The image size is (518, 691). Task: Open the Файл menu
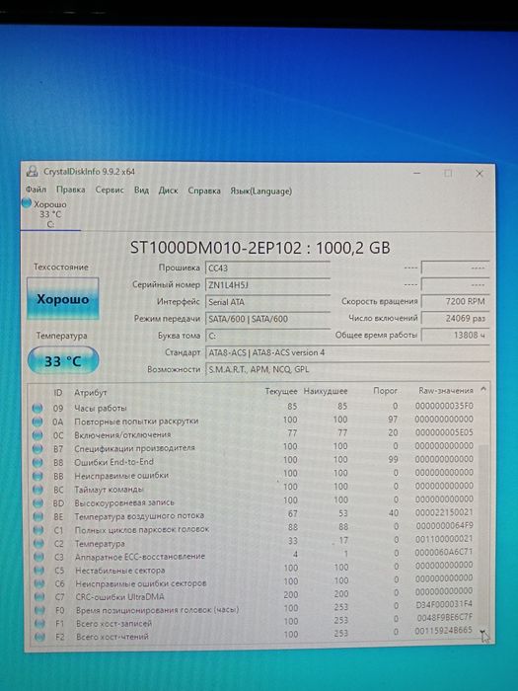[x=36, y=190]
